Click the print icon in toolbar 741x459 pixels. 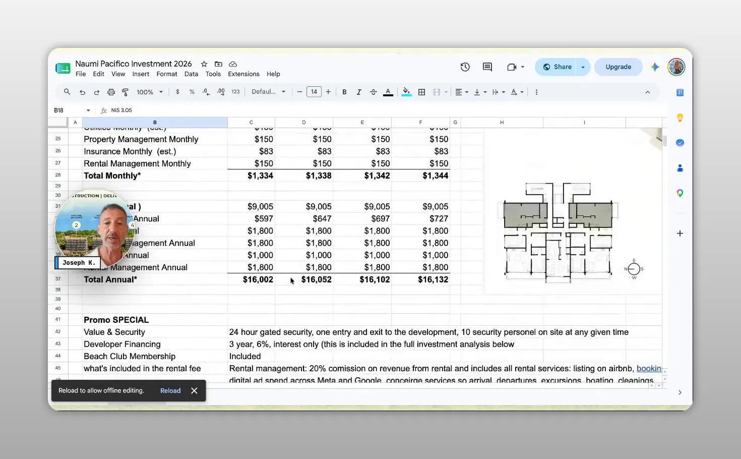[x=111, y=92]
